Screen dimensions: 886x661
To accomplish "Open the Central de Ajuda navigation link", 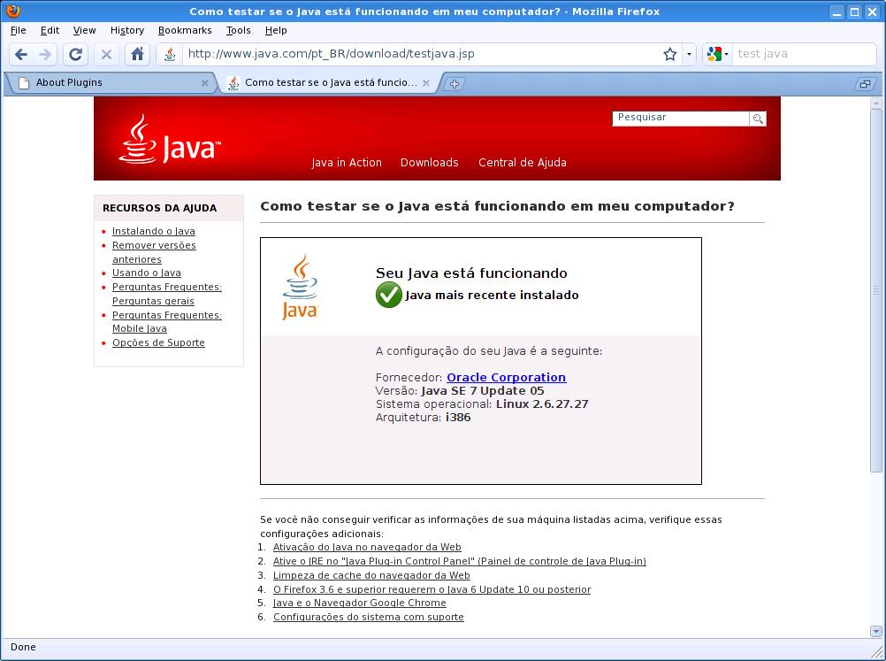I will pyautogui.click(x=522, y=163).
